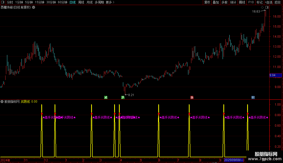The width and height of the screenshot is (283, 163).
Task: Click the 2024年 label on time axis
Action: [x=5, y=160]
